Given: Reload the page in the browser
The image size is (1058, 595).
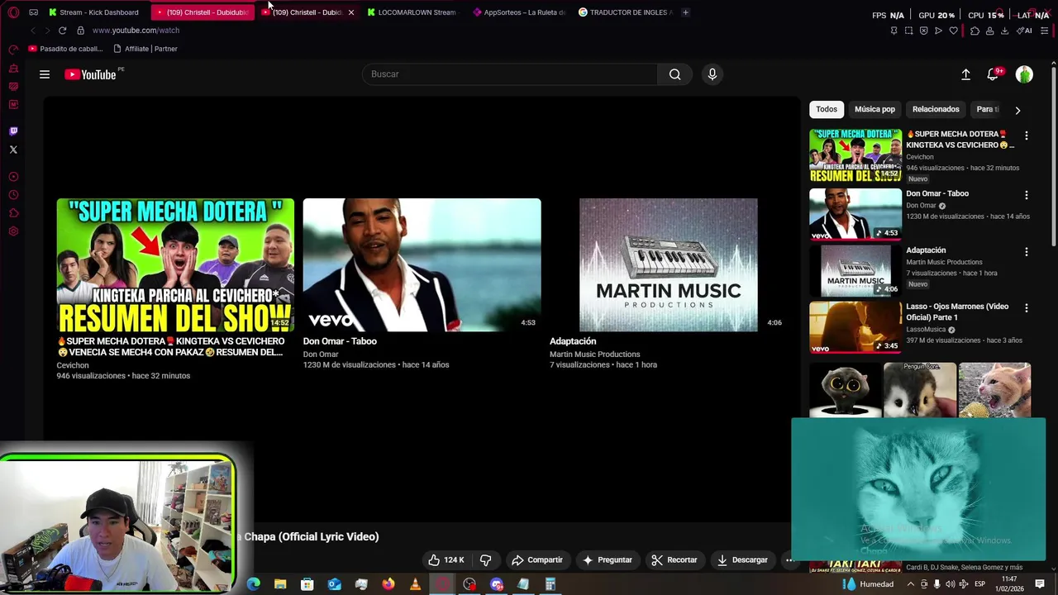Looking at the screenshot, I should (62, 31).
